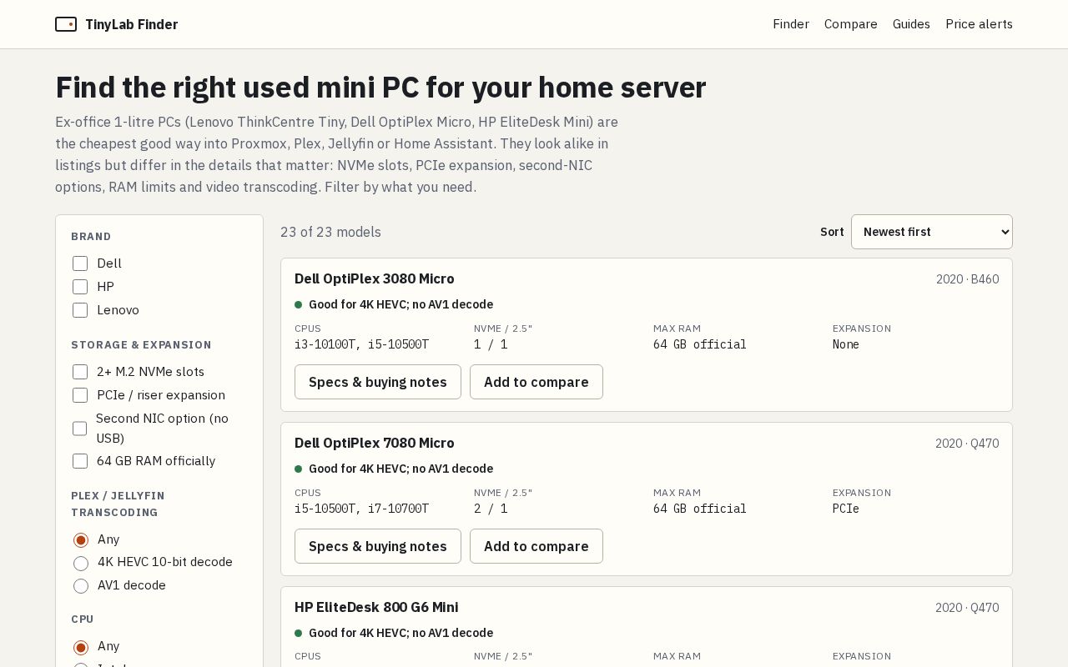The image size is (1068, 667).
Task: Select Any under Plex / Jellyfin transcoding
Action: point(81,540)
